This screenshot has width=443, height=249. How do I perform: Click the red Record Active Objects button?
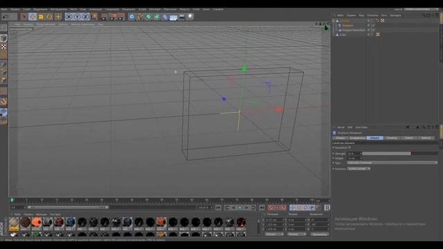271,207
